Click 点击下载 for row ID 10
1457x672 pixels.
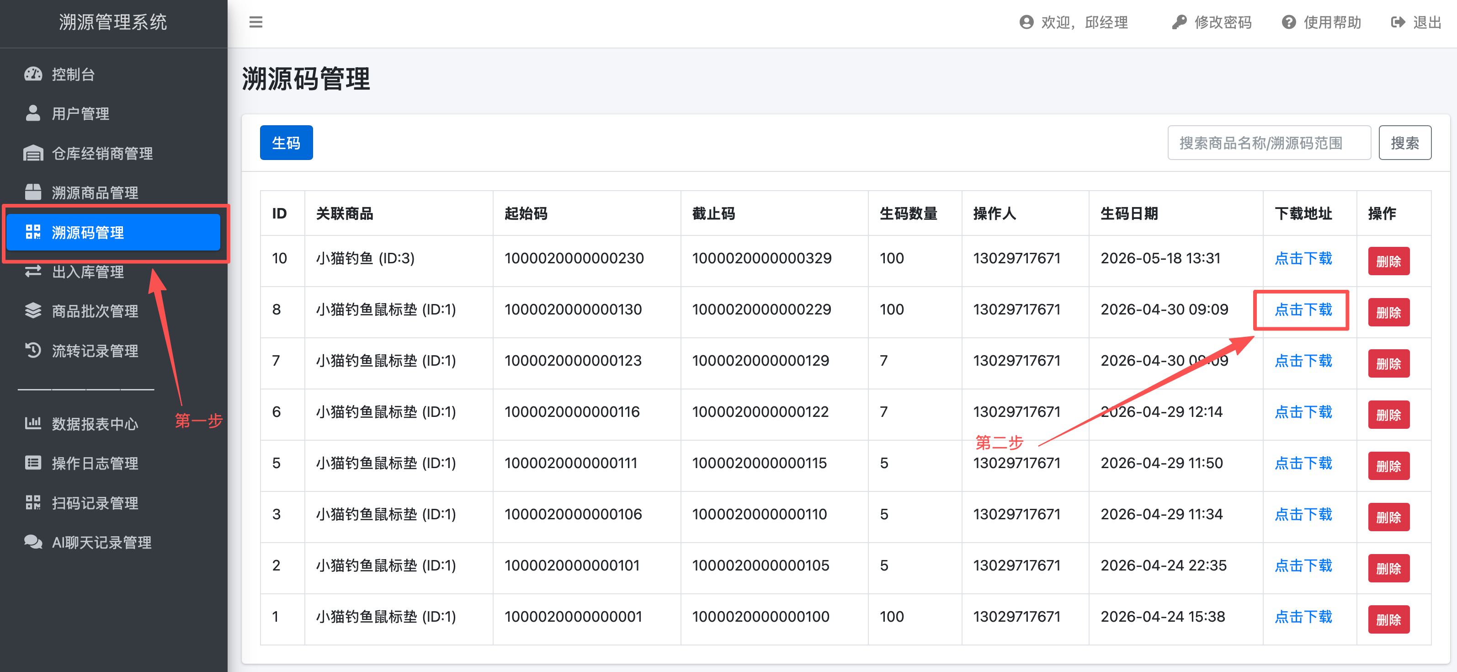coord(1303,258)
